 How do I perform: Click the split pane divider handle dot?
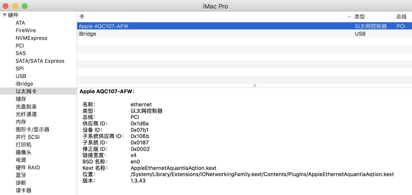(255, 86)
